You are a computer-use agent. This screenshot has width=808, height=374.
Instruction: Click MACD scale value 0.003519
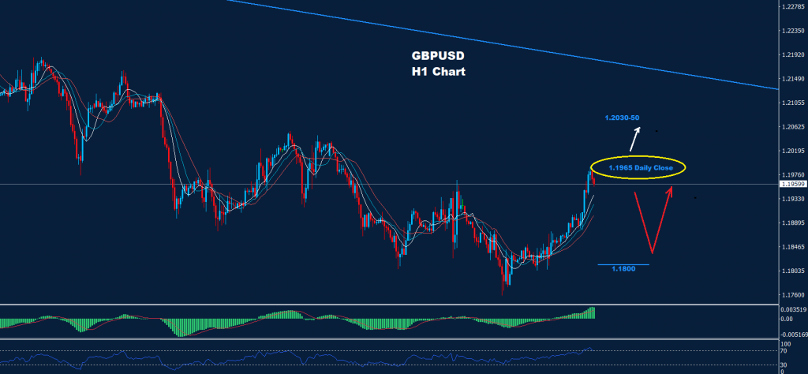click(x=793, y=309)
